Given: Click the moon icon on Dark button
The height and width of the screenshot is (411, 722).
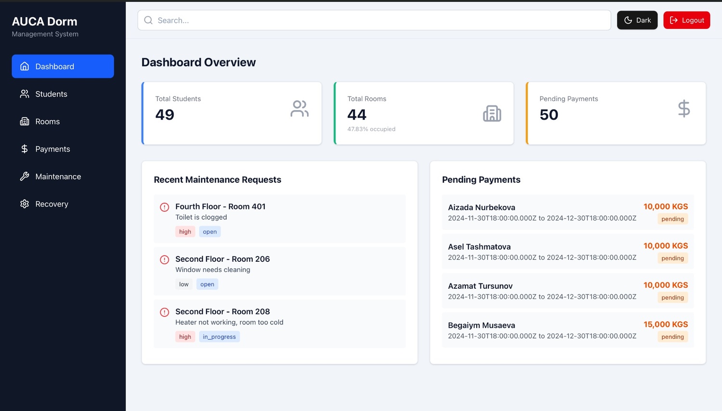Looking at the screenshot, I should tap(628, 20).
